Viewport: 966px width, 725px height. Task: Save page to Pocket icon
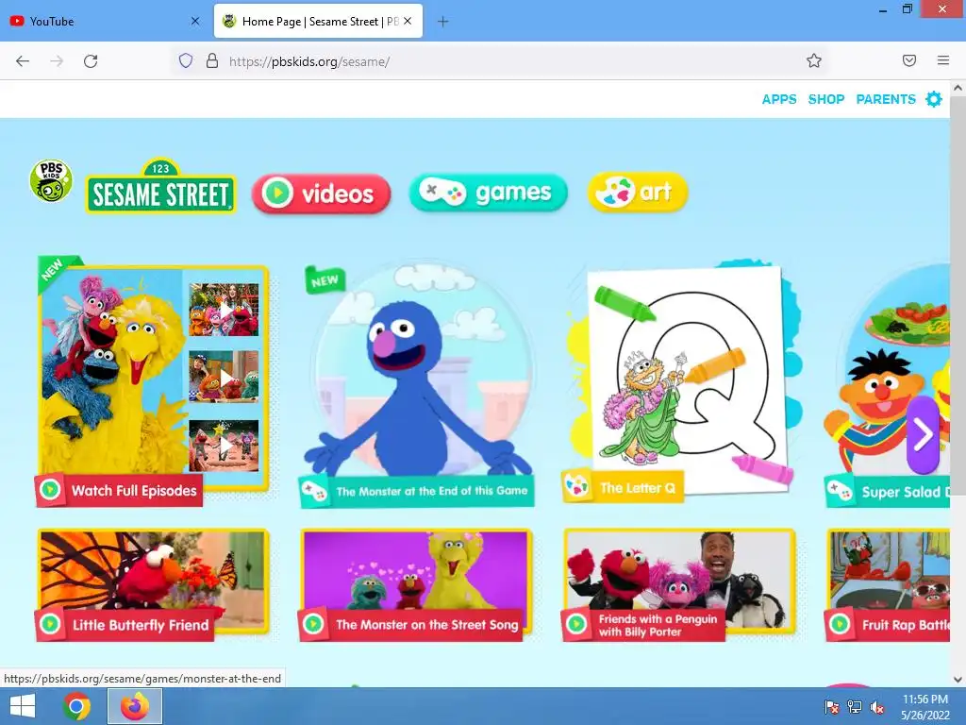tap(909, 60)
